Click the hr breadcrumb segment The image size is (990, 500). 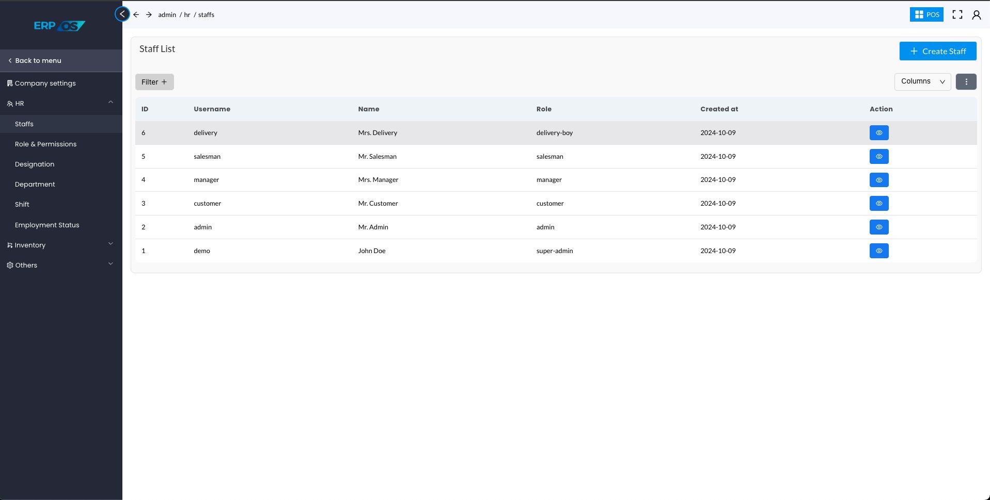[187, 15]
